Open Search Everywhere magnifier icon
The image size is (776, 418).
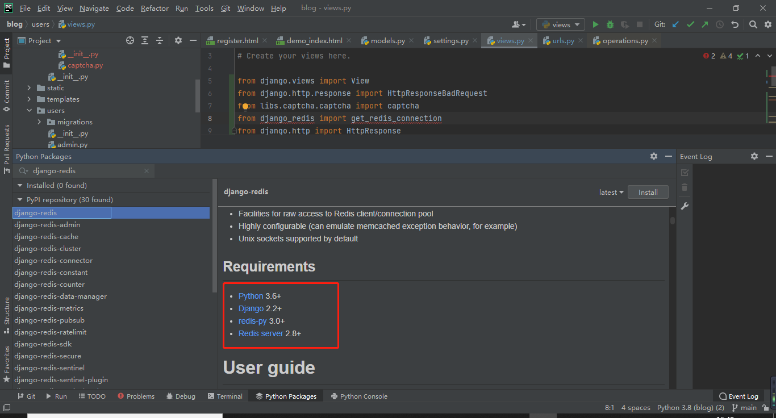(x=753, y=24)
